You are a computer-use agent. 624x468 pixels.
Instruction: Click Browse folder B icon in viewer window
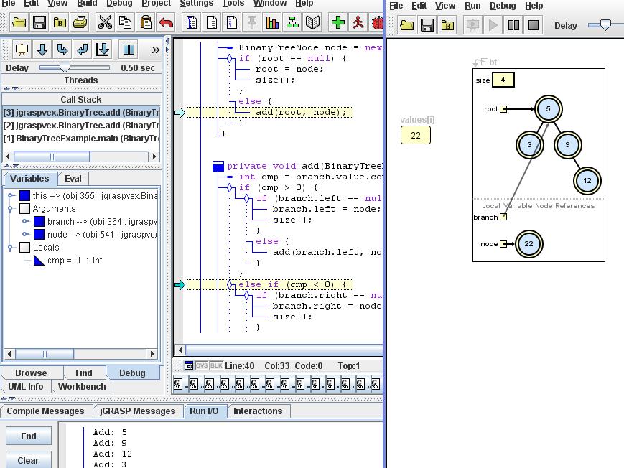447,25
